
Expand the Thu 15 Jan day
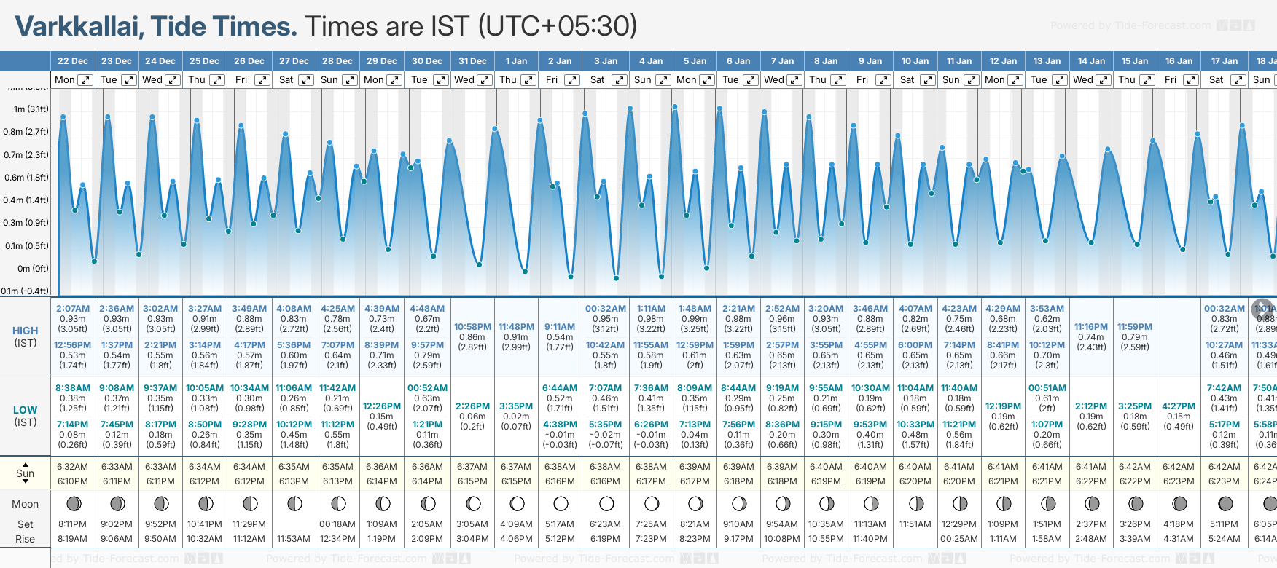coord(1147,80)
